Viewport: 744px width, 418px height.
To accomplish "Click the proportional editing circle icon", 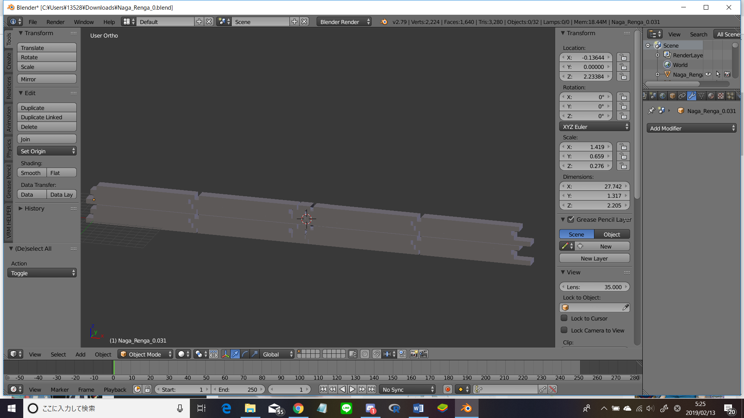I will click(365, 354).
